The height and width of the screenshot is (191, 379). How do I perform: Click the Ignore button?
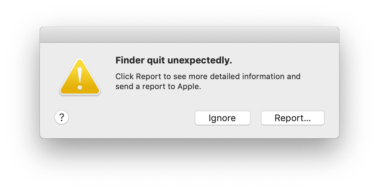click(x=222, y=118)
